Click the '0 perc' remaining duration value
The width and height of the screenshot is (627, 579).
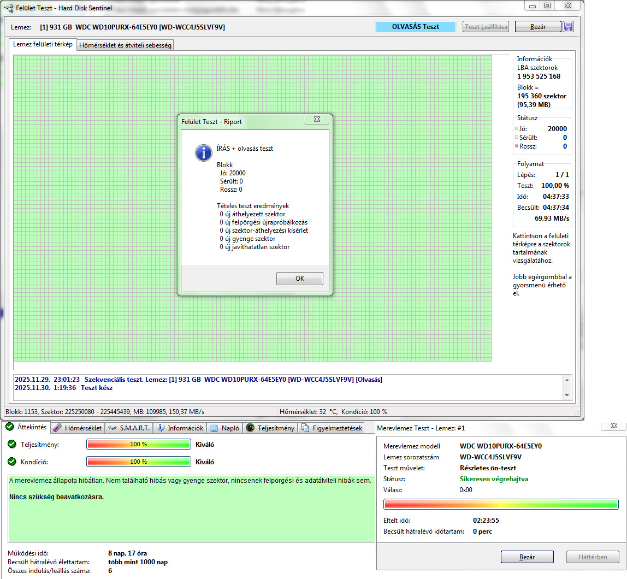(482, 531)
